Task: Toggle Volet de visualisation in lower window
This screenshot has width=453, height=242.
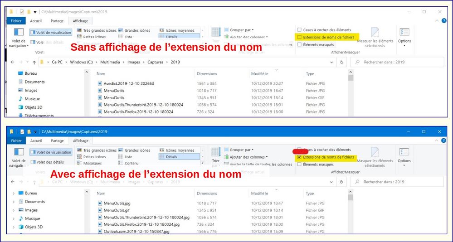Action: point(50,152)
